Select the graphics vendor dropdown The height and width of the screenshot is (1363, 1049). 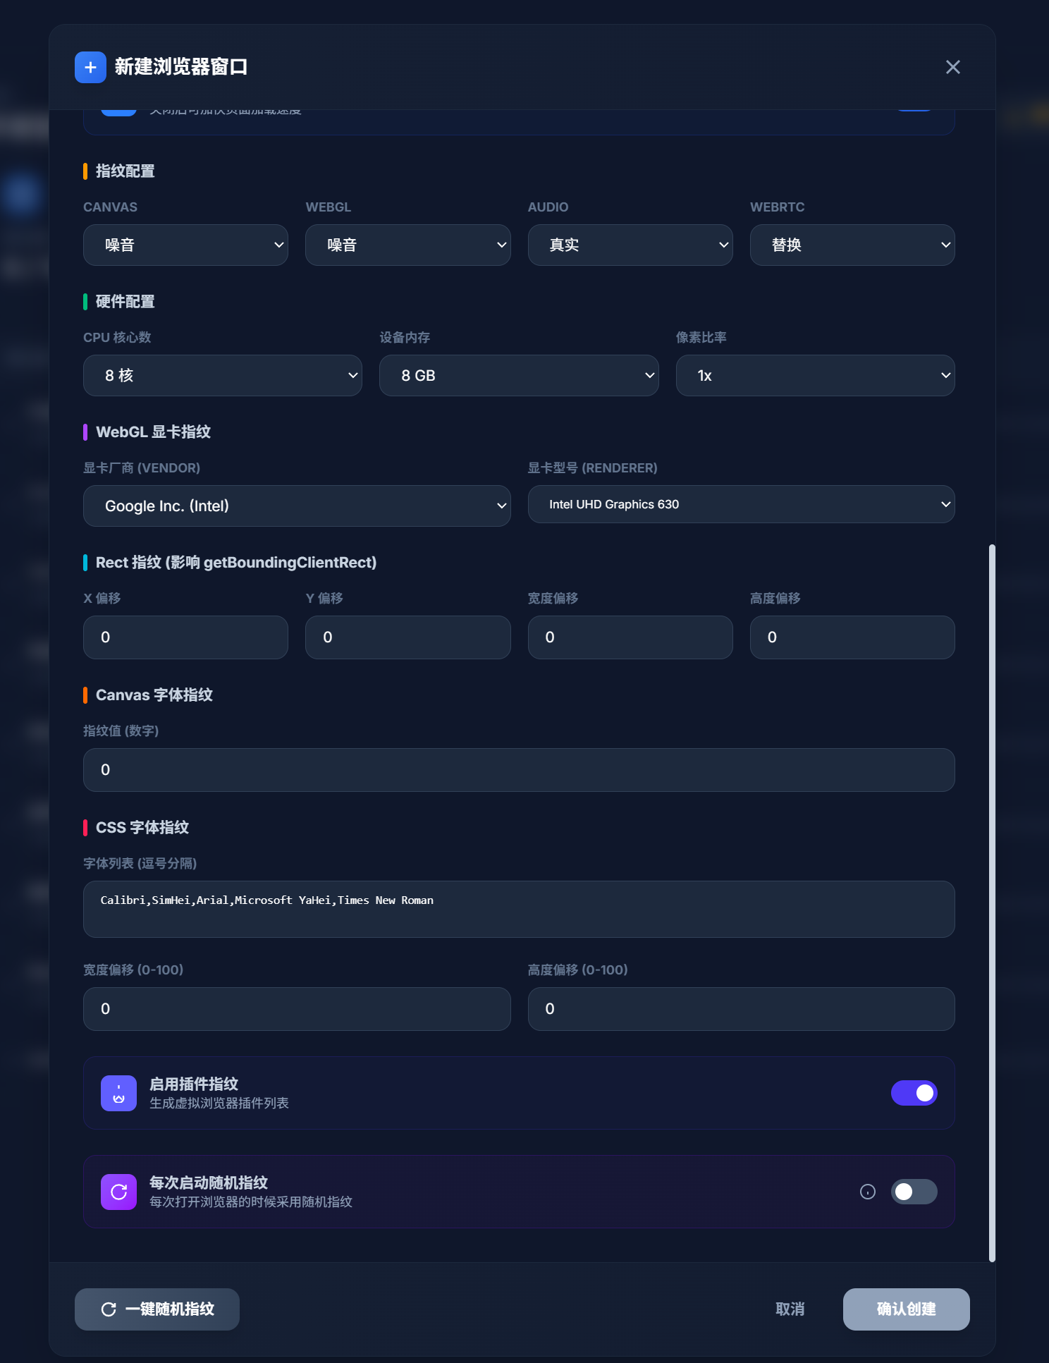tap(296, 506)
